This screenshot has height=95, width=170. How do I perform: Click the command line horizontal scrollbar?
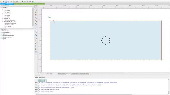pos(83,95)
